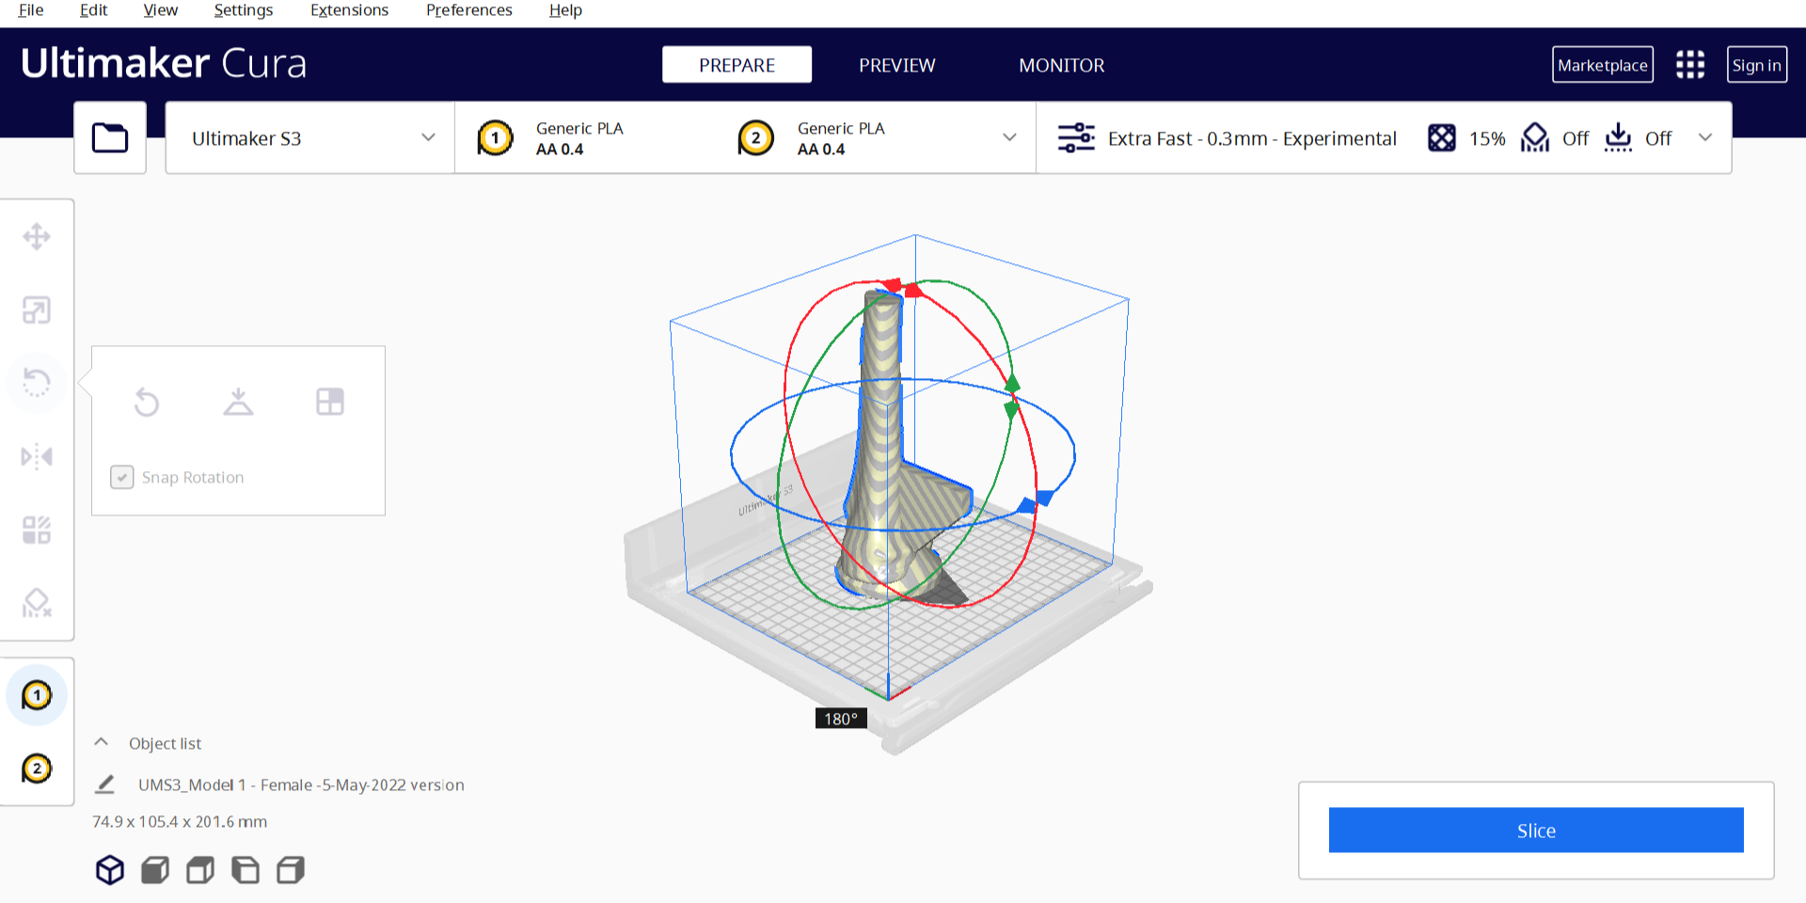
Task: Click the blue Slice button
Action: click(x=1535, y=831)
